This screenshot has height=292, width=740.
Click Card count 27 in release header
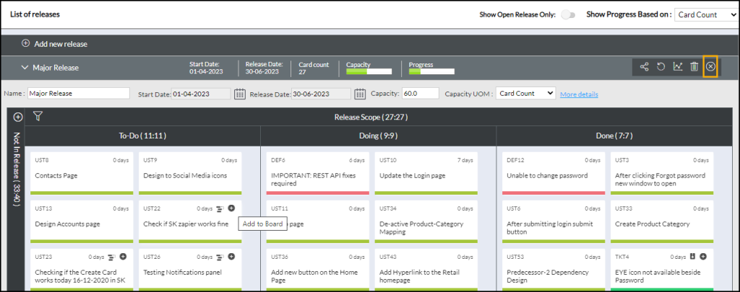click(x=314, y=68)
